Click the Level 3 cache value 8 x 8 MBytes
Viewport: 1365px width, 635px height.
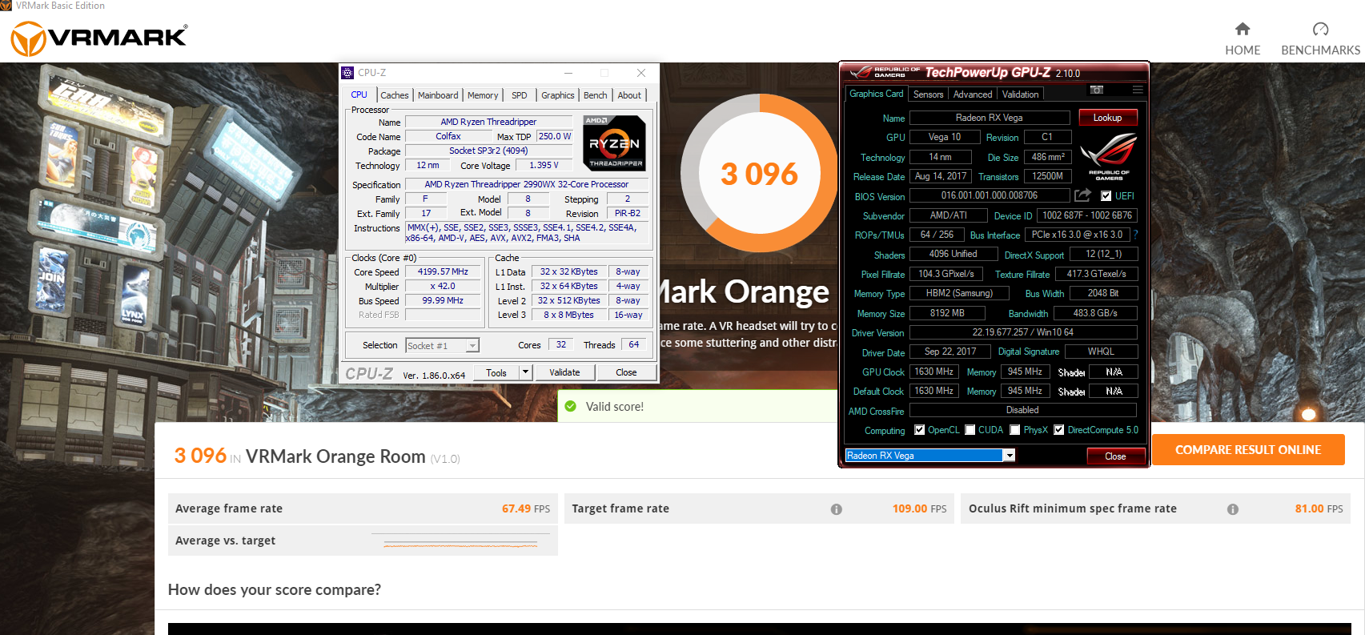point(569,315)
